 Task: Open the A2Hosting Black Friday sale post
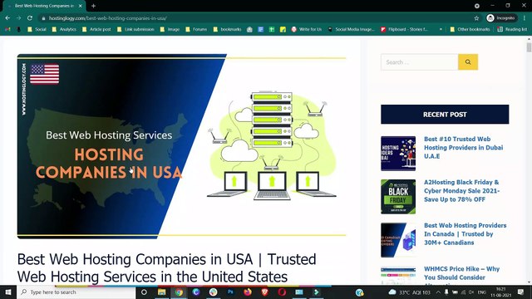click(x=462, y=191)
